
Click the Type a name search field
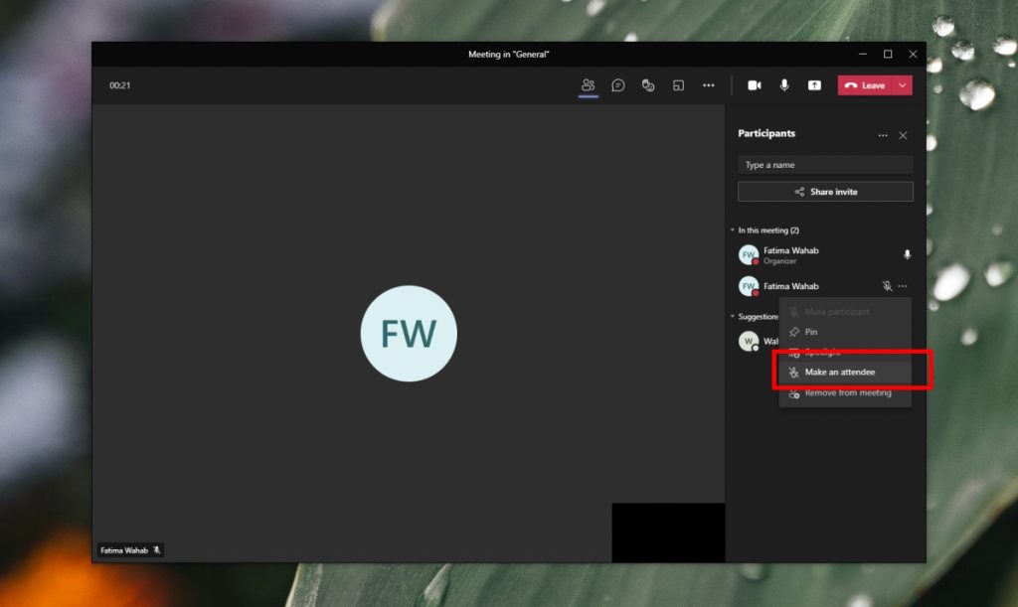coord(824,164)
